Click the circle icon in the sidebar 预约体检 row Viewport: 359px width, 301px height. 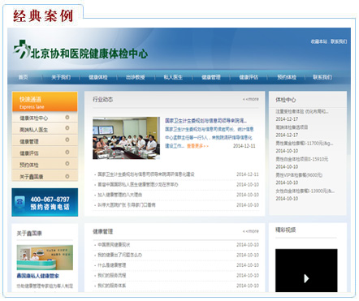point(67,164)
